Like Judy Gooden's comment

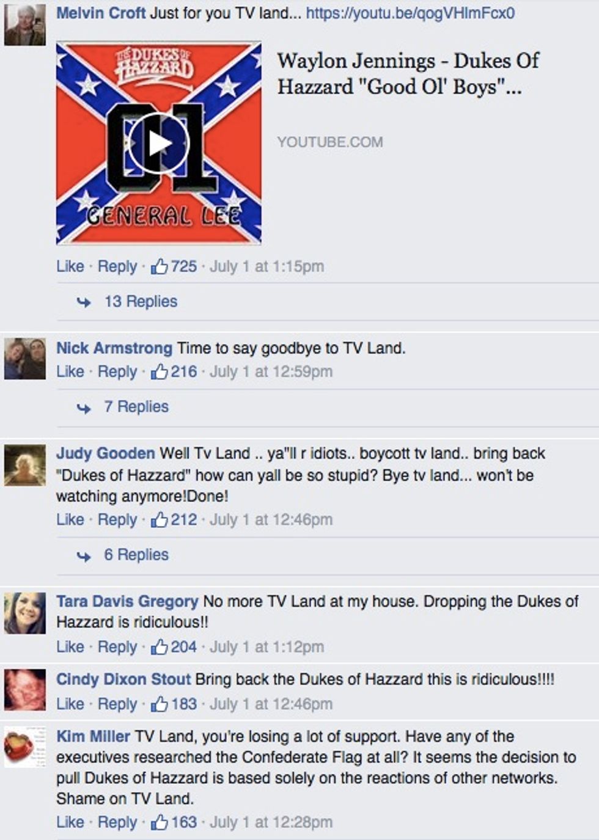click(70, 520)
